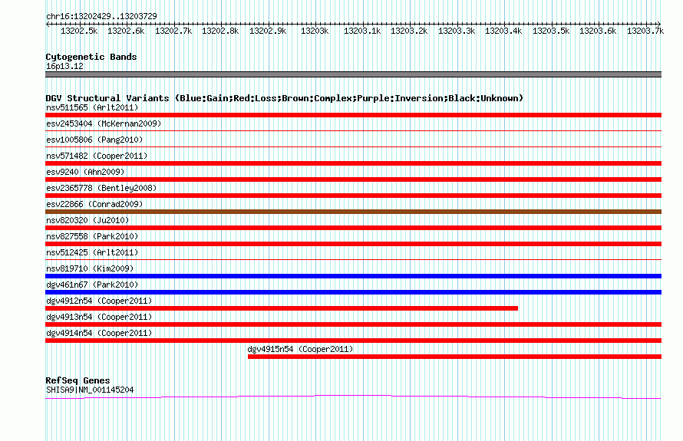683x441 pixels.
Task: Click the dgv4915n54 (Cooper2011) label
Action: [300, 349]
